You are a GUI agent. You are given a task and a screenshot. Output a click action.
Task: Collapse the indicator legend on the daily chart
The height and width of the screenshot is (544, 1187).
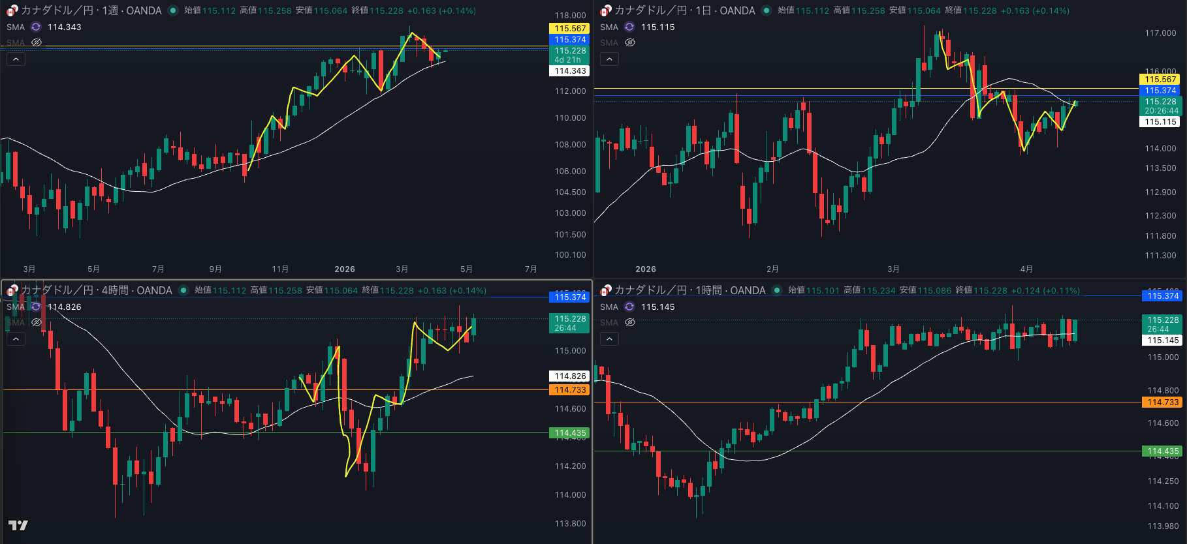(x=609, y=59)
